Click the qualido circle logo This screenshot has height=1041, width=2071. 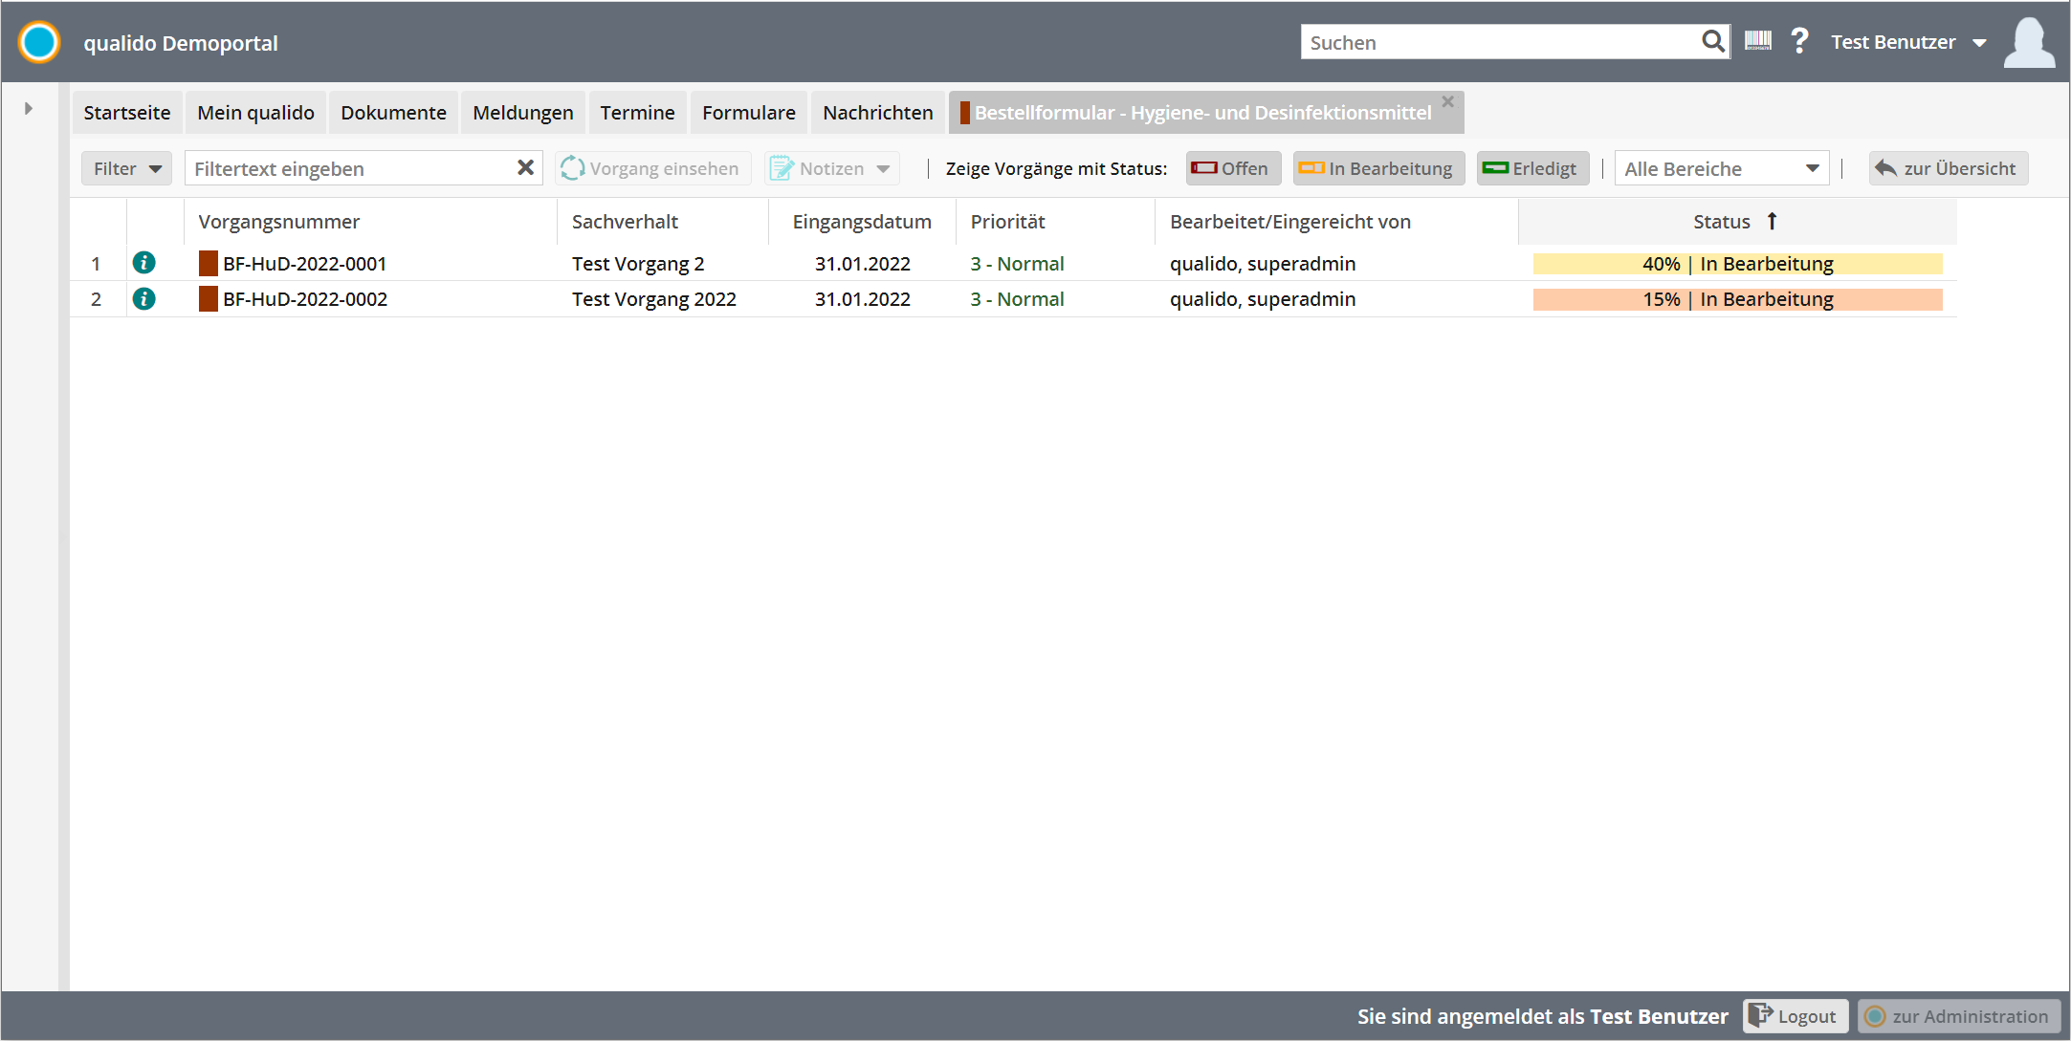click(x=39, y=42)
